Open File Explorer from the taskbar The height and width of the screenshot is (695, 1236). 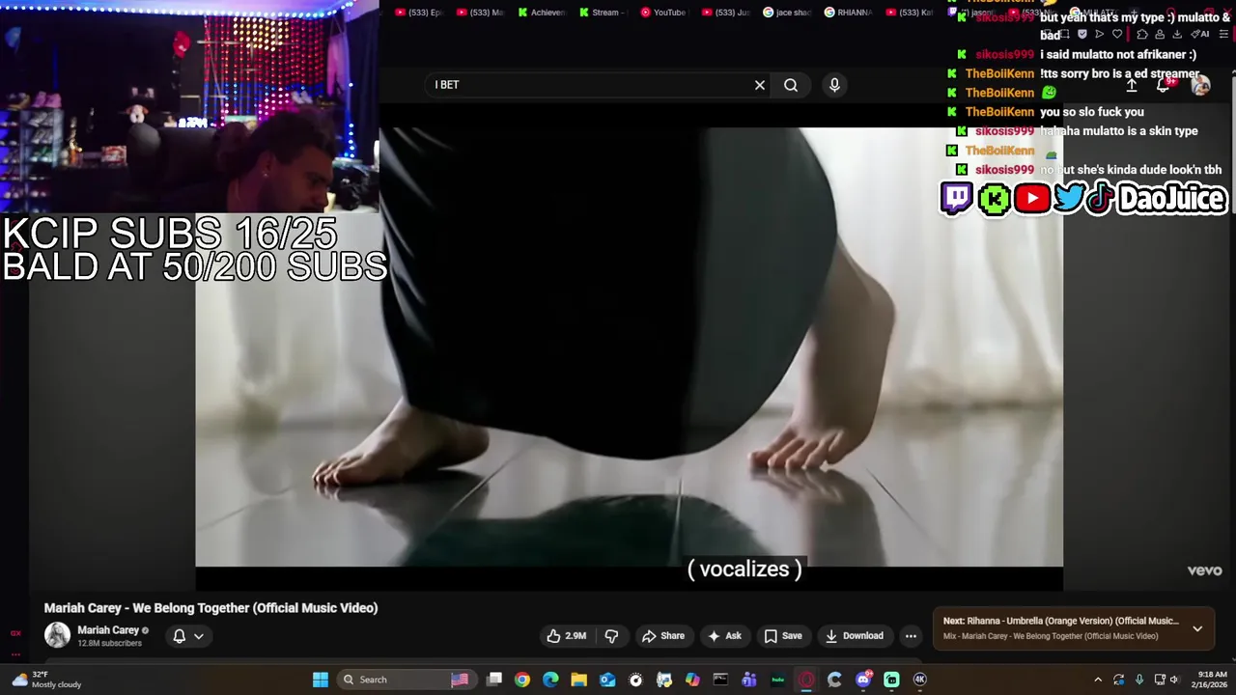tap(578, 680)
